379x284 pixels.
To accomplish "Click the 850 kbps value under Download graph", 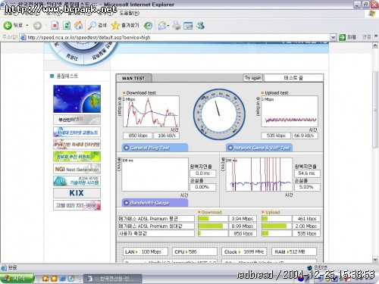I will (x=138, y=136).
